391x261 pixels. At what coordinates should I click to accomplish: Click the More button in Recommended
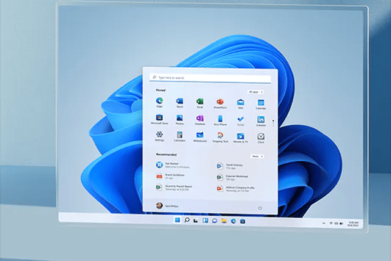257,156
